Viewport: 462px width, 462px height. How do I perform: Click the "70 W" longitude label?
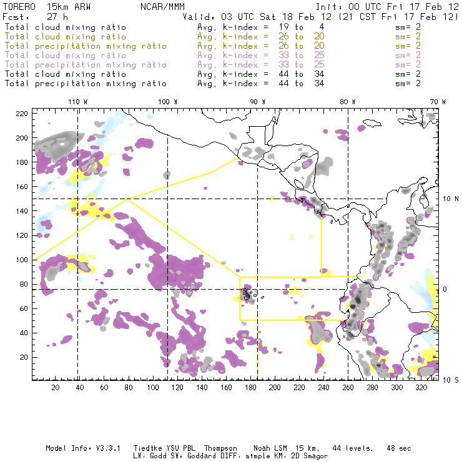click(438, 102)
